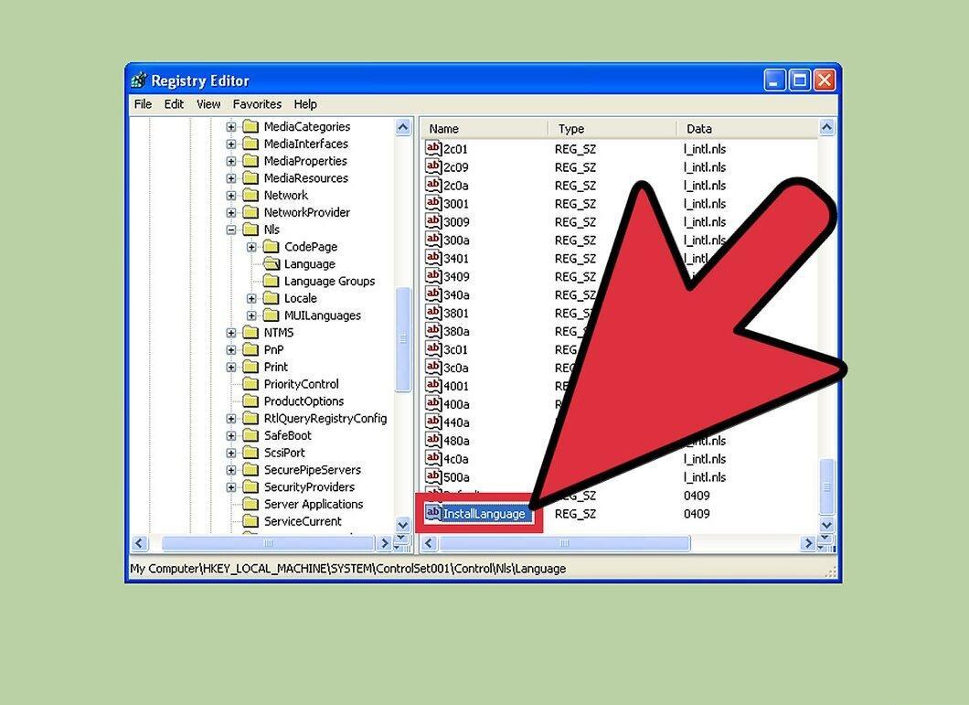Image resolution: width=969 pixels, height=705 pixels.
Task: Open the View menu
Action: [208, 104]
